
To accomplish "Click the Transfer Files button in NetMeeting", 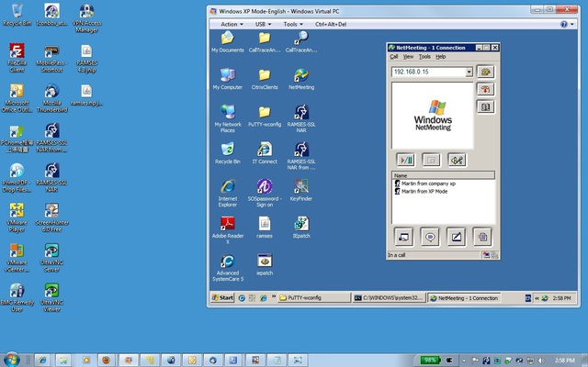I will [482, 237].
